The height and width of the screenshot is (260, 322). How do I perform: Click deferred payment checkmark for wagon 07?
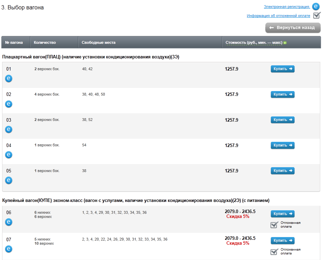pyautogui.click(x=274, y=252)
